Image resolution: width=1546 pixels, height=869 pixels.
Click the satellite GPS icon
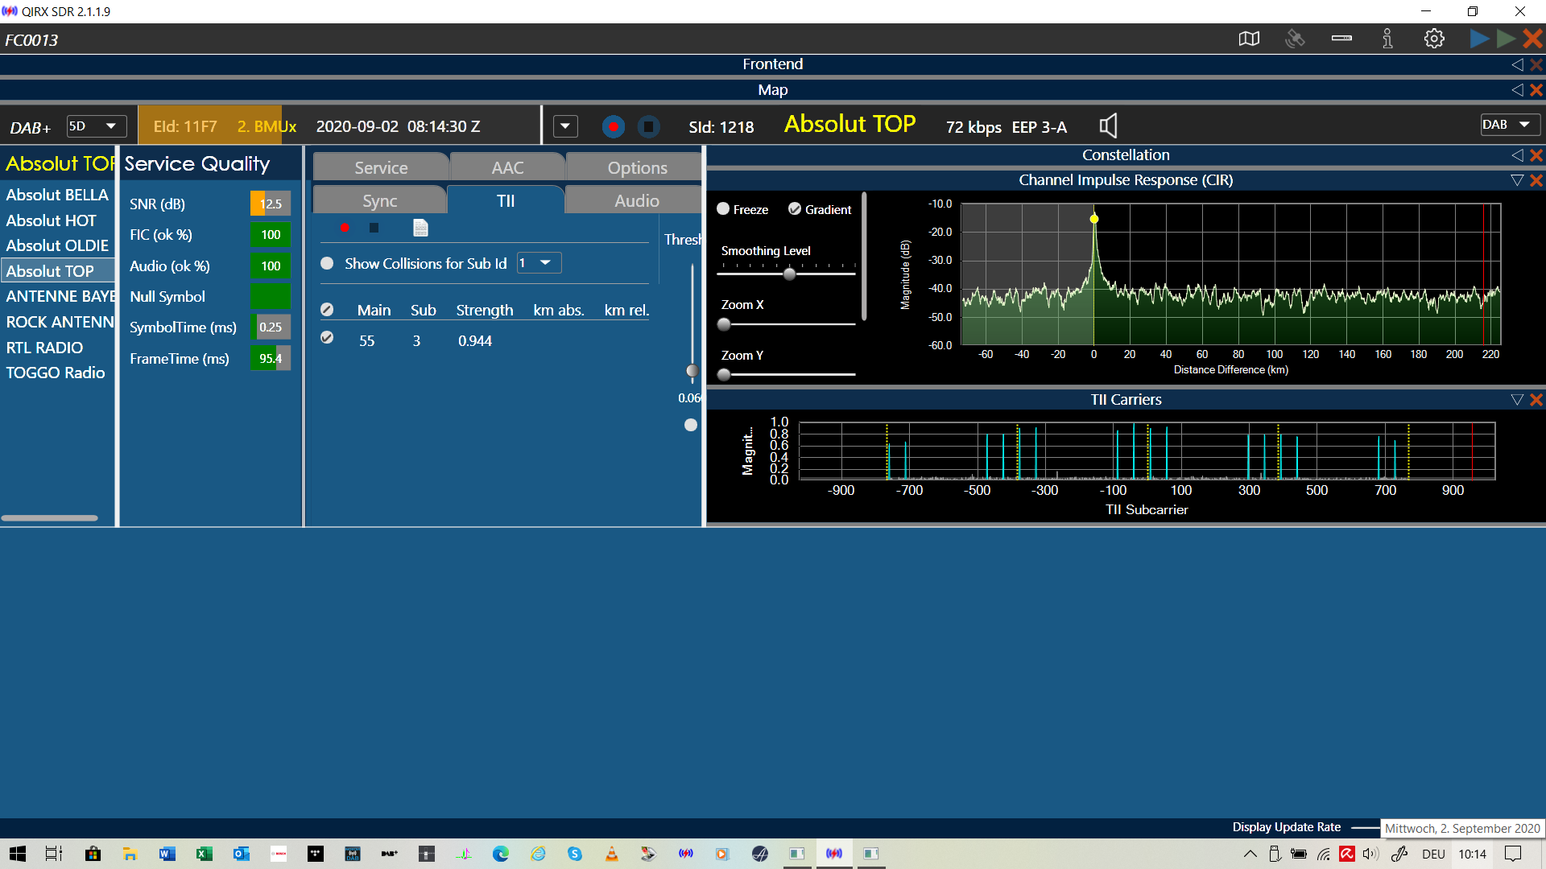point(1295,39)
